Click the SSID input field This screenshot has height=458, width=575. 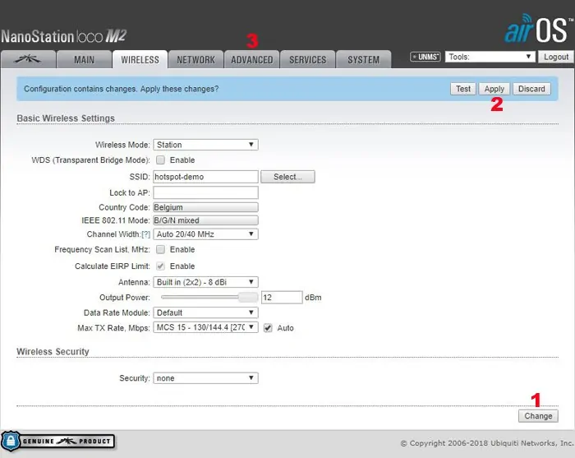coord(205,177)
